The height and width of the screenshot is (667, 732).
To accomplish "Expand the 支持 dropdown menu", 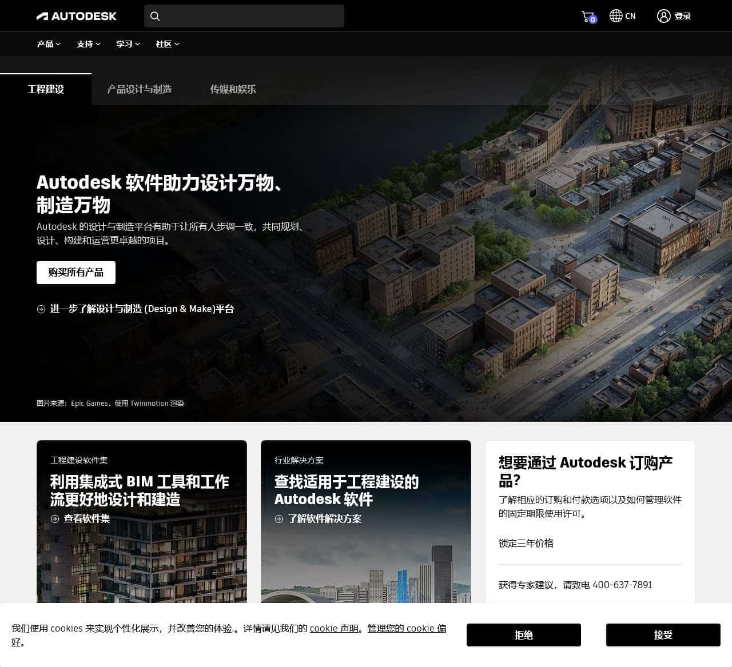I will [x=89, y=44].
